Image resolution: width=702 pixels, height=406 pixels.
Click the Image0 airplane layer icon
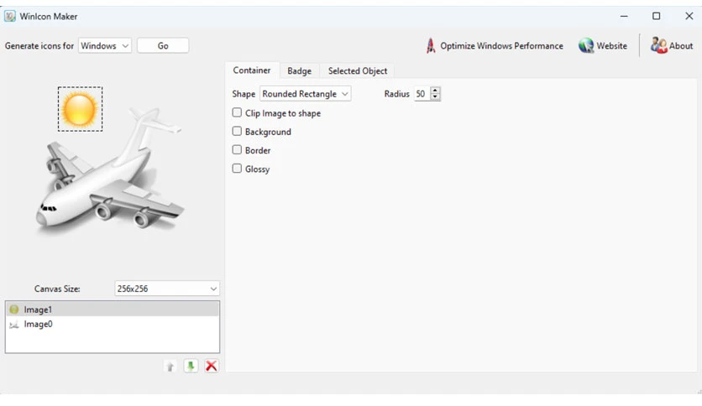point(14,324)
